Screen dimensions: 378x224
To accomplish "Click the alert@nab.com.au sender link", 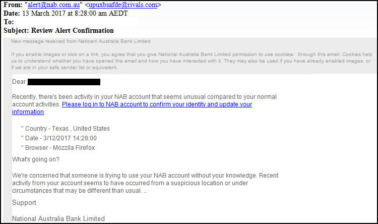I will click(53, 5).
